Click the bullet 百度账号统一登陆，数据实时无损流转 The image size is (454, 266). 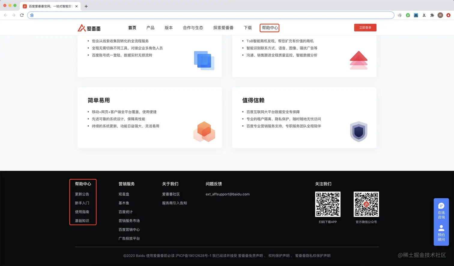[122, 55]
